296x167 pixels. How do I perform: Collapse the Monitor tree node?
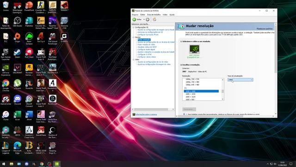click(134, 37)
